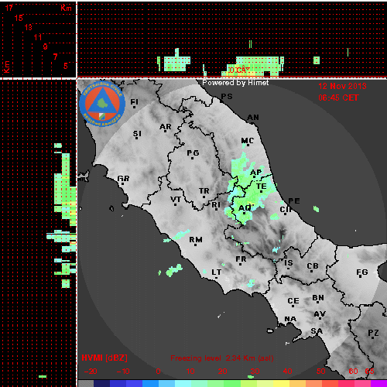Click the '12 Nov 2013' date text

[x=342, y=86]
